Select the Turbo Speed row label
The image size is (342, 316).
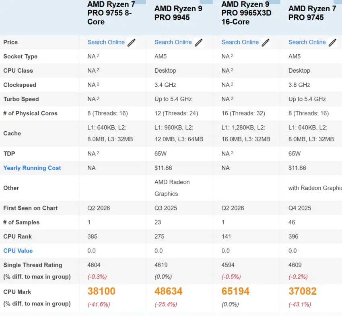[x=21, y=99]
